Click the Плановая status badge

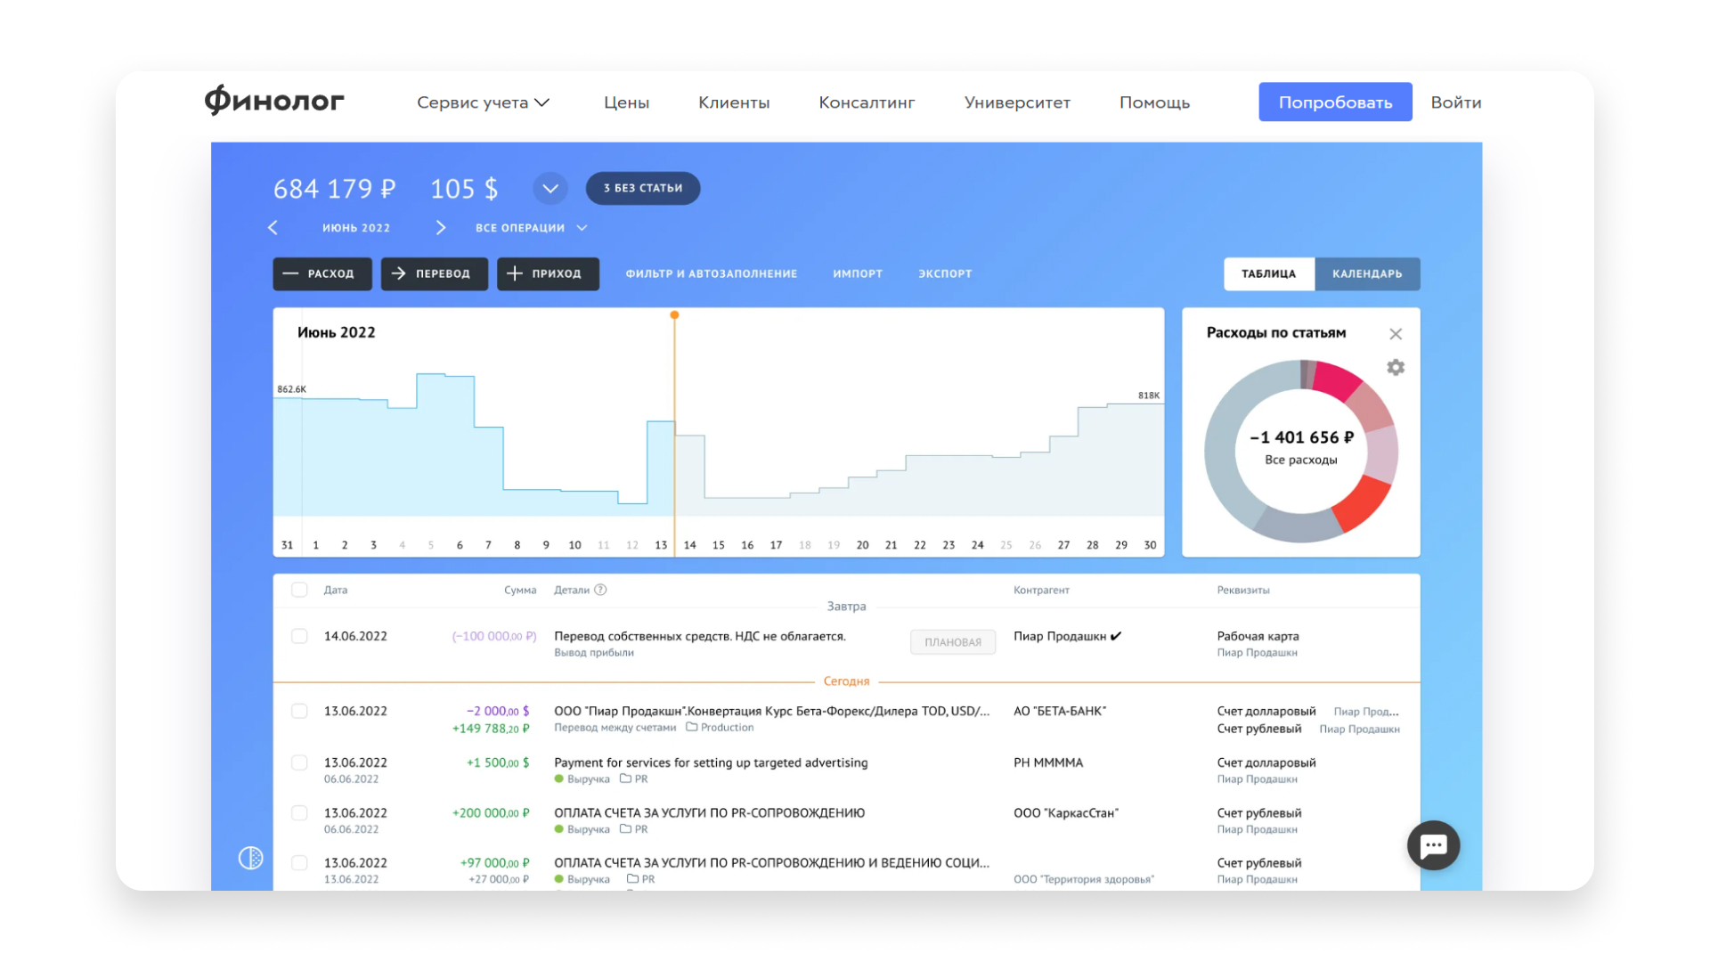pos(953,642)
